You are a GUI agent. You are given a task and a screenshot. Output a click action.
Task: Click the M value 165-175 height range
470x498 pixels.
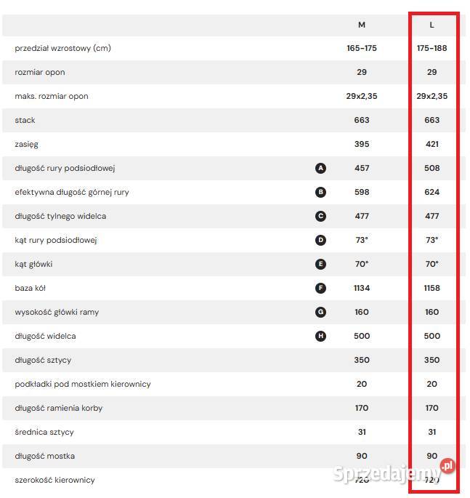click(362, 48)
